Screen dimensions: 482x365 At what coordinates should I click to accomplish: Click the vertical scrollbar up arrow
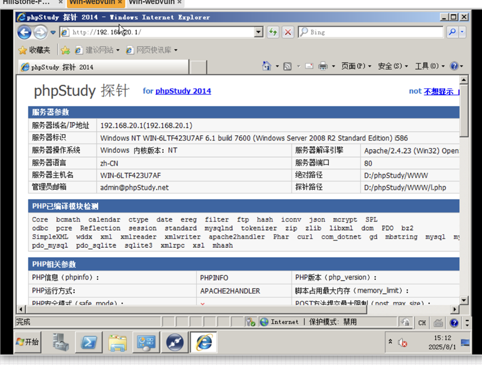click(464, 80)
